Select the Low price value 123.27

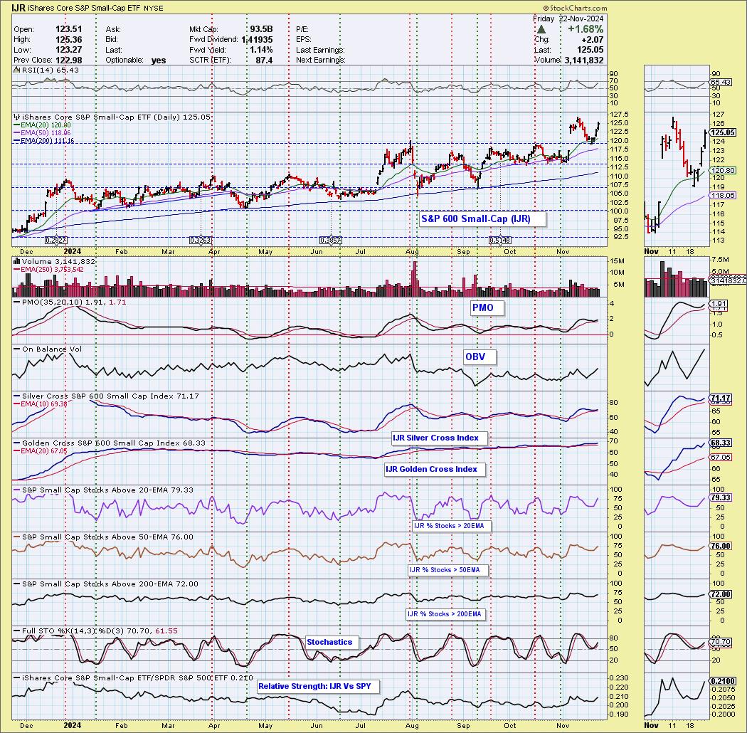coord(68,50)
